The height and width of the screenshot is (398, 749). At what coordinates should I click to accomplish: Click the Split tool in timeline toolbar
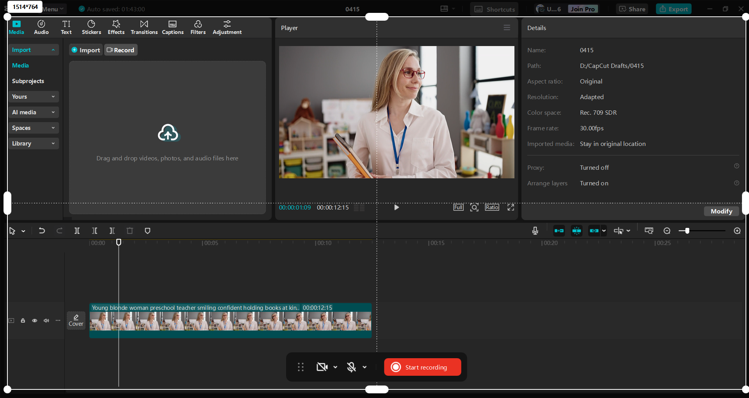click(77, 231)
